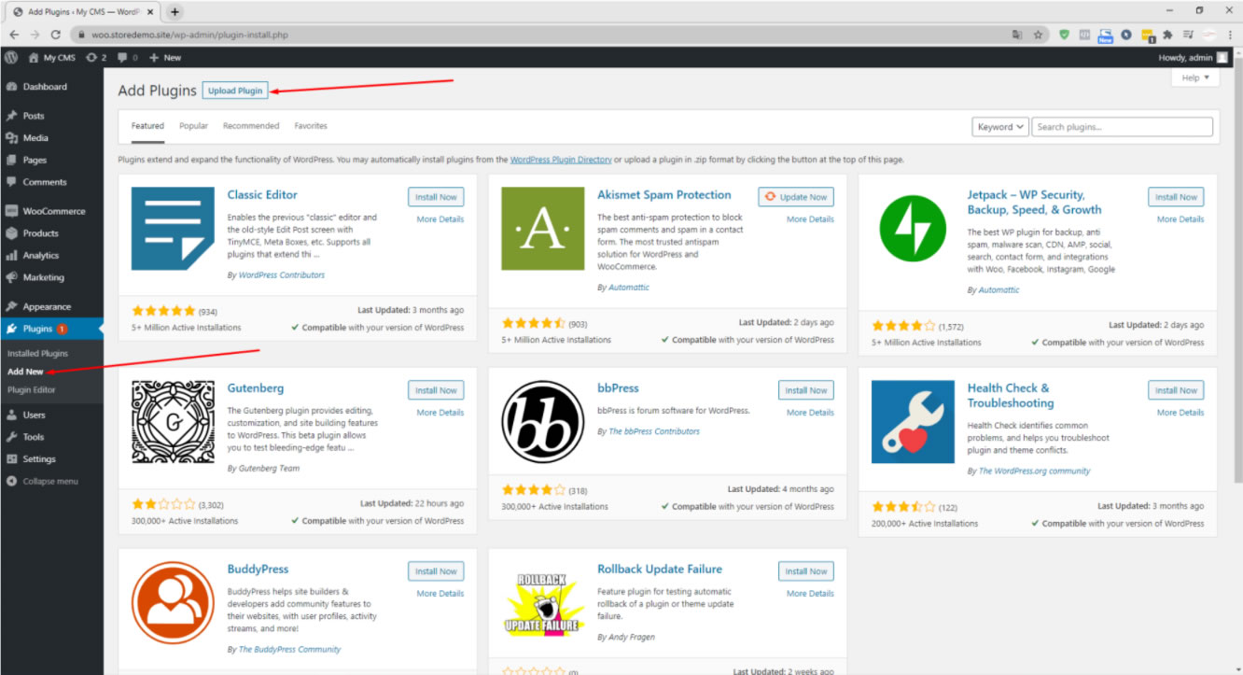The image size is (1243, 675).
Task: Expand the Help panel
Action: 1194,77
